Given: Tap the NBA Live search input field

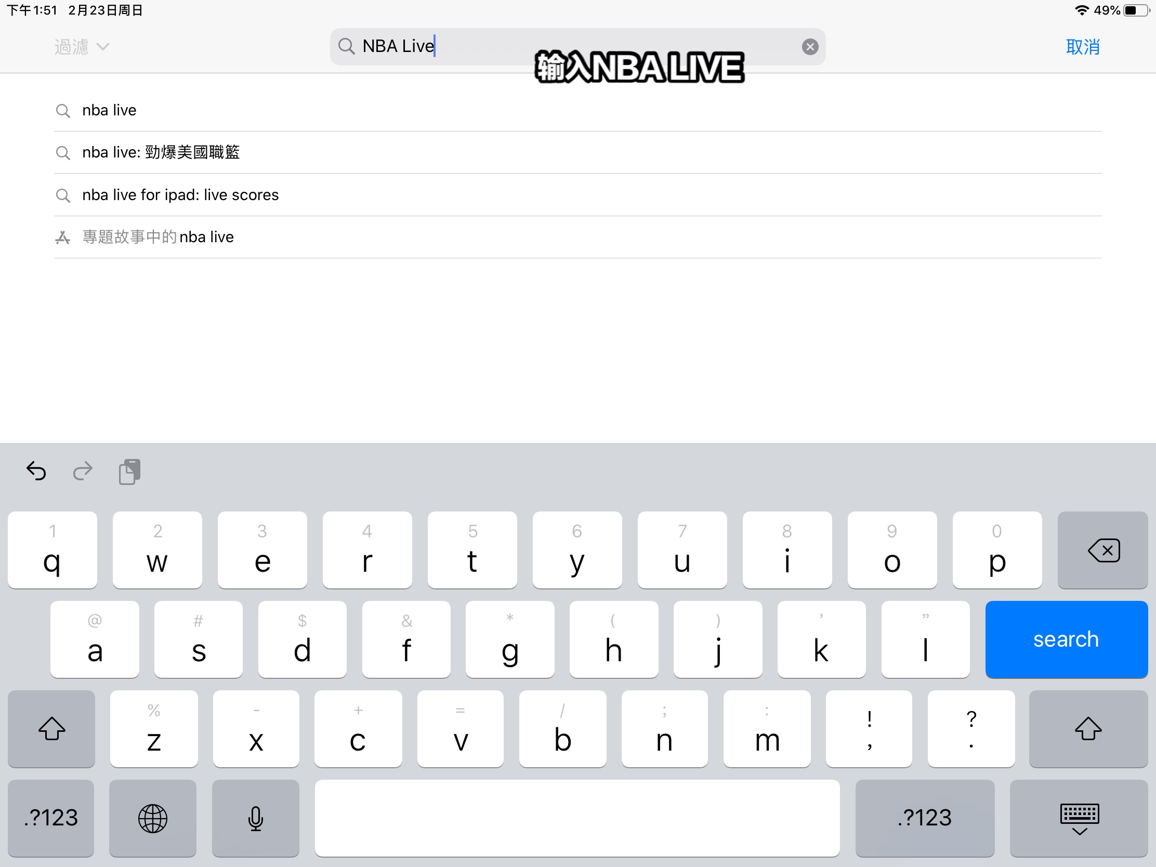Looking at the screenshot, I should 577,46.
